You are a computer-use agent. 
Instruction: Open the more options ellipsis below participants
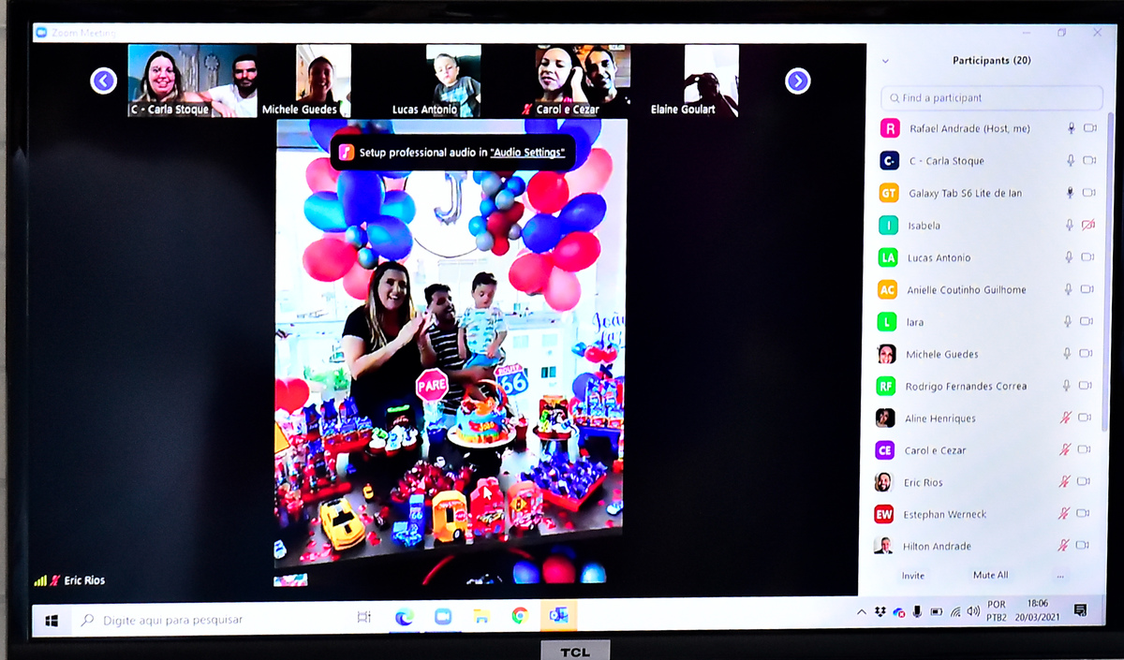click(1060, 575)
